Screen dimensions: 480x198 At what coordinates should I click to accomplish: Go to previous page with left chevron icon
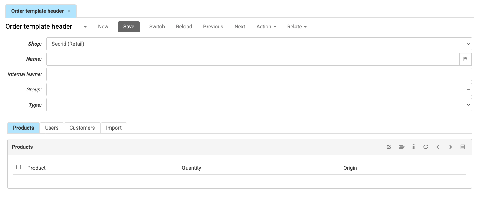pos(438,147)
